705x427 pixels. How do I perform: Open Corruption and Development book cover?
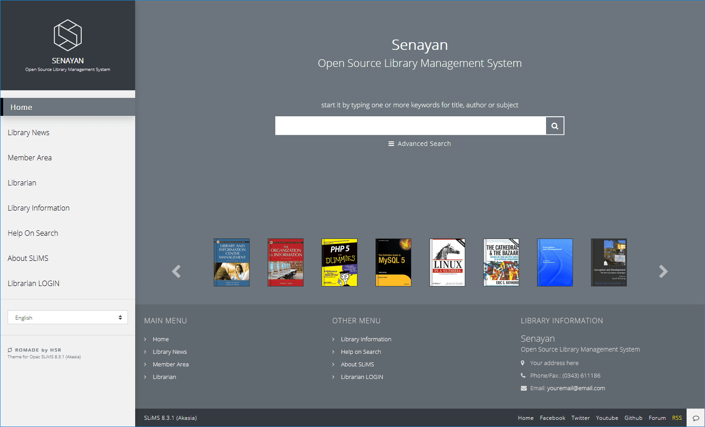click(x=609, y=262)
